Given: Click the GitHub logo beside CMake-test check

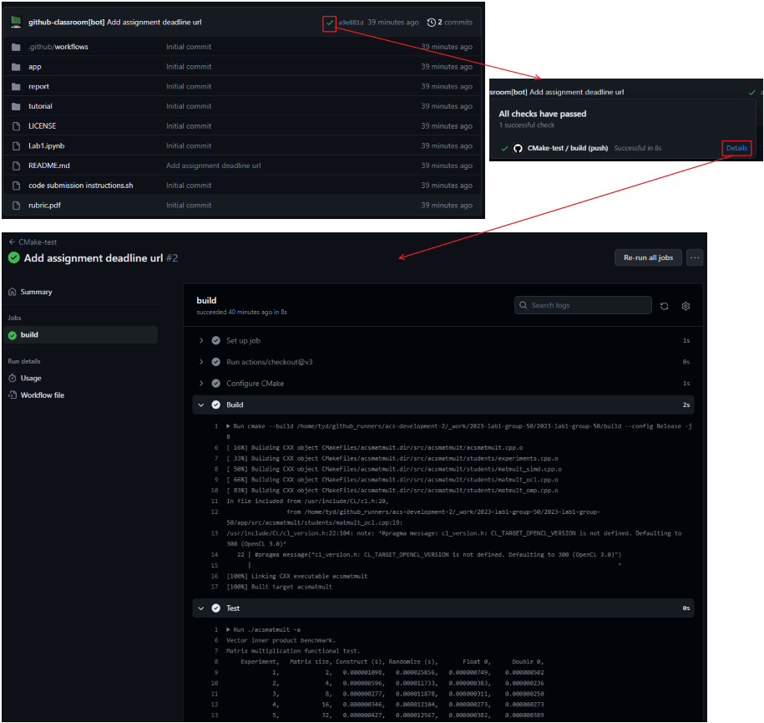Looking at the screenshot, I should pyautogui.click(x=518, y=148).
